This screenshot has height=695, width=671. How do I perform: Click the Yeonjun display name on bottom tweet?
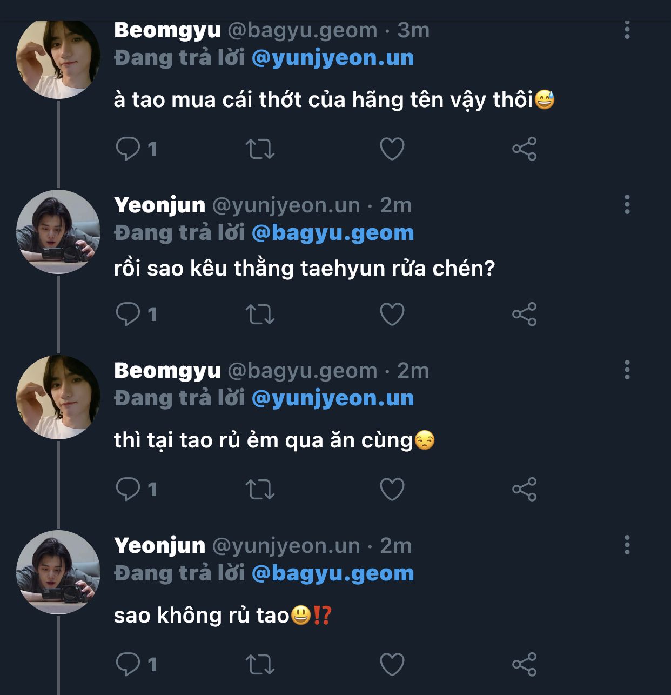pyautogui.click(x=160, y=545)
